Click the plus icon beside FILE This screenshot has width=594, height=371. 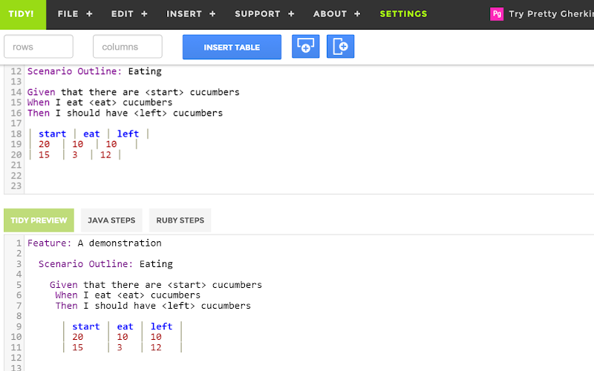[89, 14]
